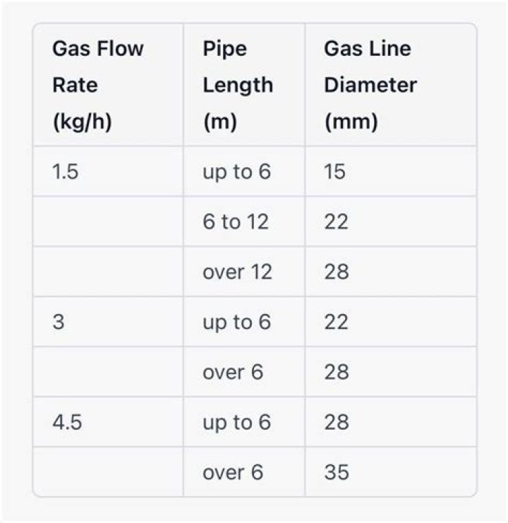The image size is (508, 523).
Task: Click "up to 6" in the 1.5 row
Action: [236, 172]
